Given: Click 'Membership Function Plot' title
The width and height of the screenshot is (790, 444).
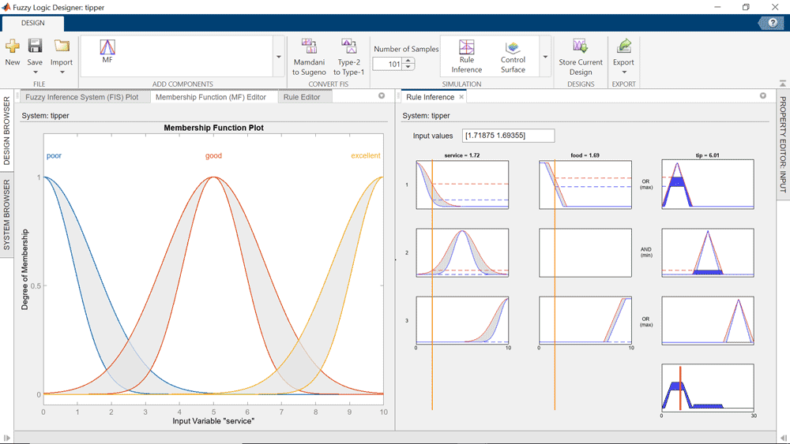Looking at the screenshot, I should 213,128.
